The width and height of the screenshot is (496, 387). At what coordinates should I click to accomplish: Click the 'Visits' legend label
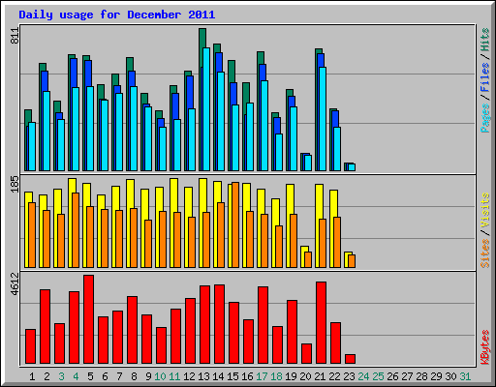(x=484, y=210)
